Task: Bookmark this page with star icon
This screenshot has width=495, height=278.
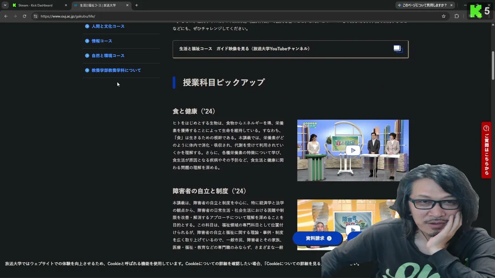Action: click(444, 16)
